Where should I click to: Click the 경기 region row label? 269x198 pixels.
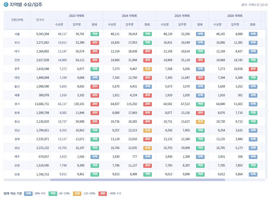click(x=17, y=104)
